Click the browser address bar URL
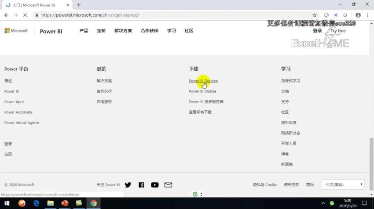This screenshot has width=374, height=209. [x=90, y=15]
